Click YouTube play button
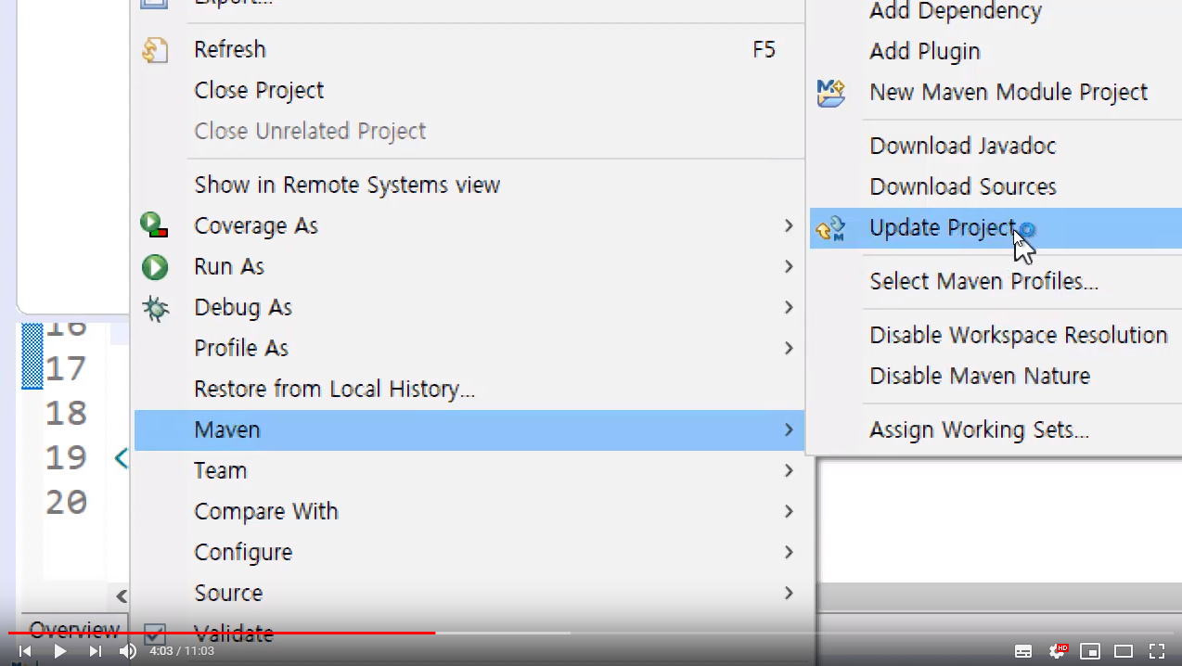The height and width of the screenshot is (666, 1182). coord(59,651)
